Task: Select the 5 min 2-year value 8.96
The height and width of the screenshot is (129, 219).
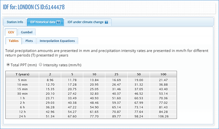Action: click(50, 80)
